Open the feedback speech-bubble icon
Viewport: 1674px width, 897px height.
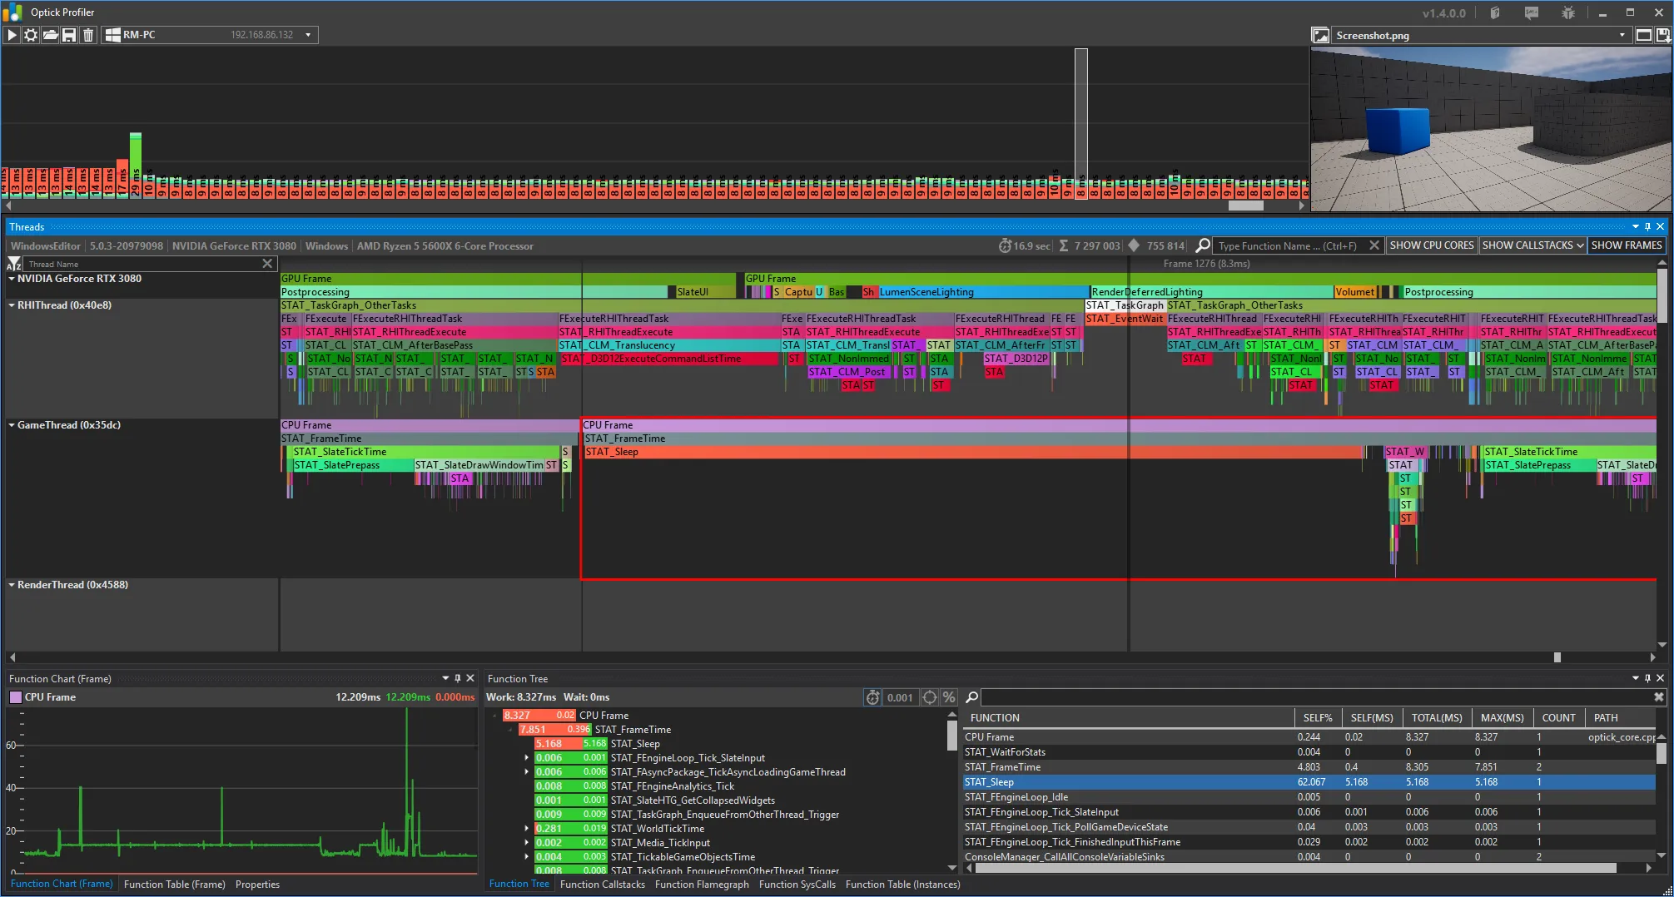[1530, 12]
